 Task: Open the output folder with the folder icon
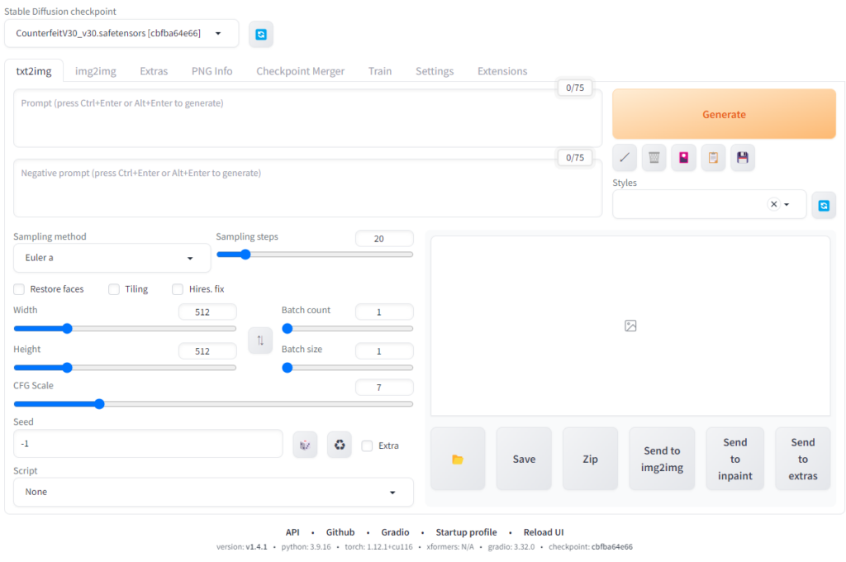(x=458, y=459)
